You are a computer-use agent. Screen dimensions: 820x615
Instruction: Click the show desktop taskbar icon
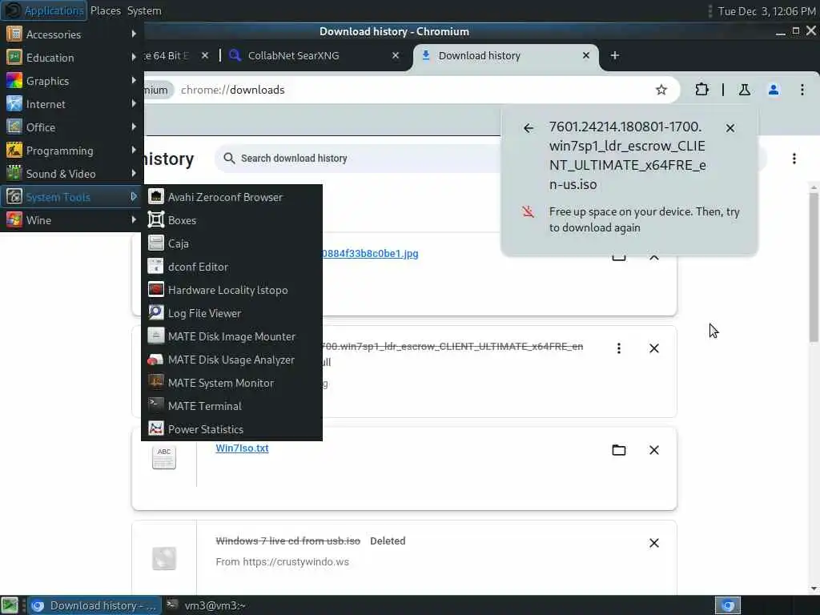10,605
